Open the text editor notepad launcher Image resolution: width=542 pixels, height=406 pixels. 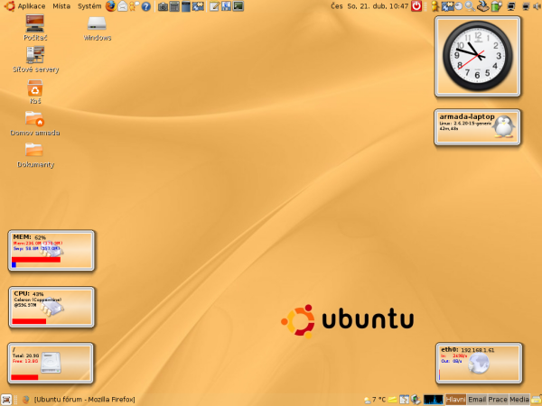[214, 6]
